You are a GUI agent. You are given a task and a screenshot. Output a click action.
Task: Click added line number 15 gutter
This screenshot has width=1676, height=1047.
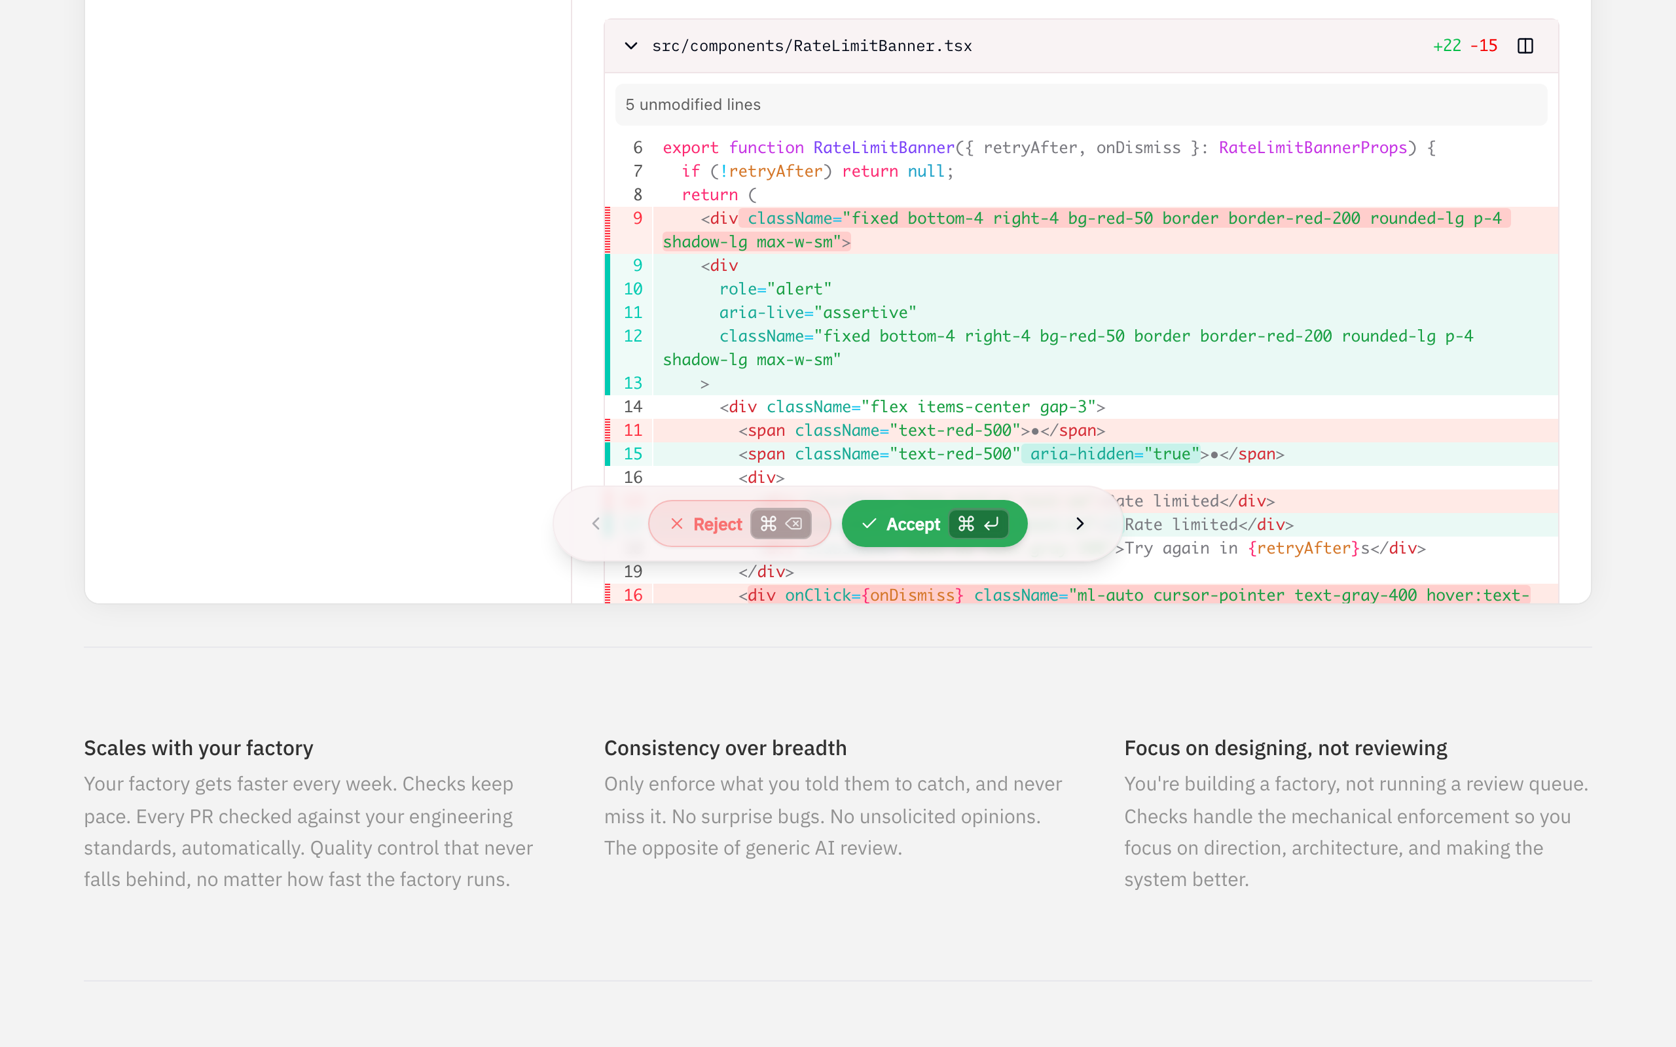[633, 454]
